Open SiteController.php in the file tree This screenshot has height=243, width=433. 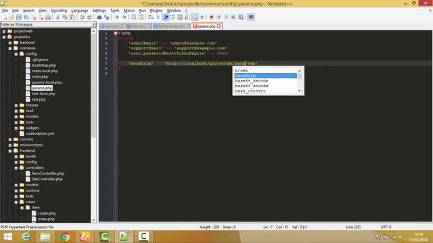(x=47, y=179)
